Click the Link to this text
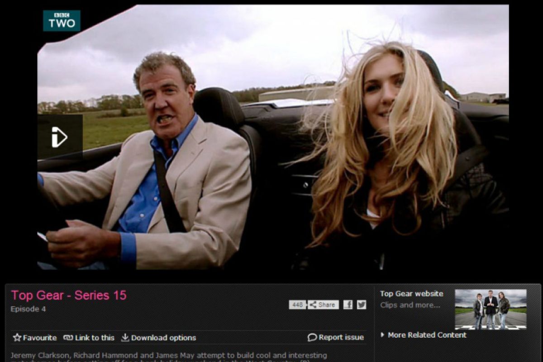The width and height of the screenshot is (543, 362). point(95,338)
